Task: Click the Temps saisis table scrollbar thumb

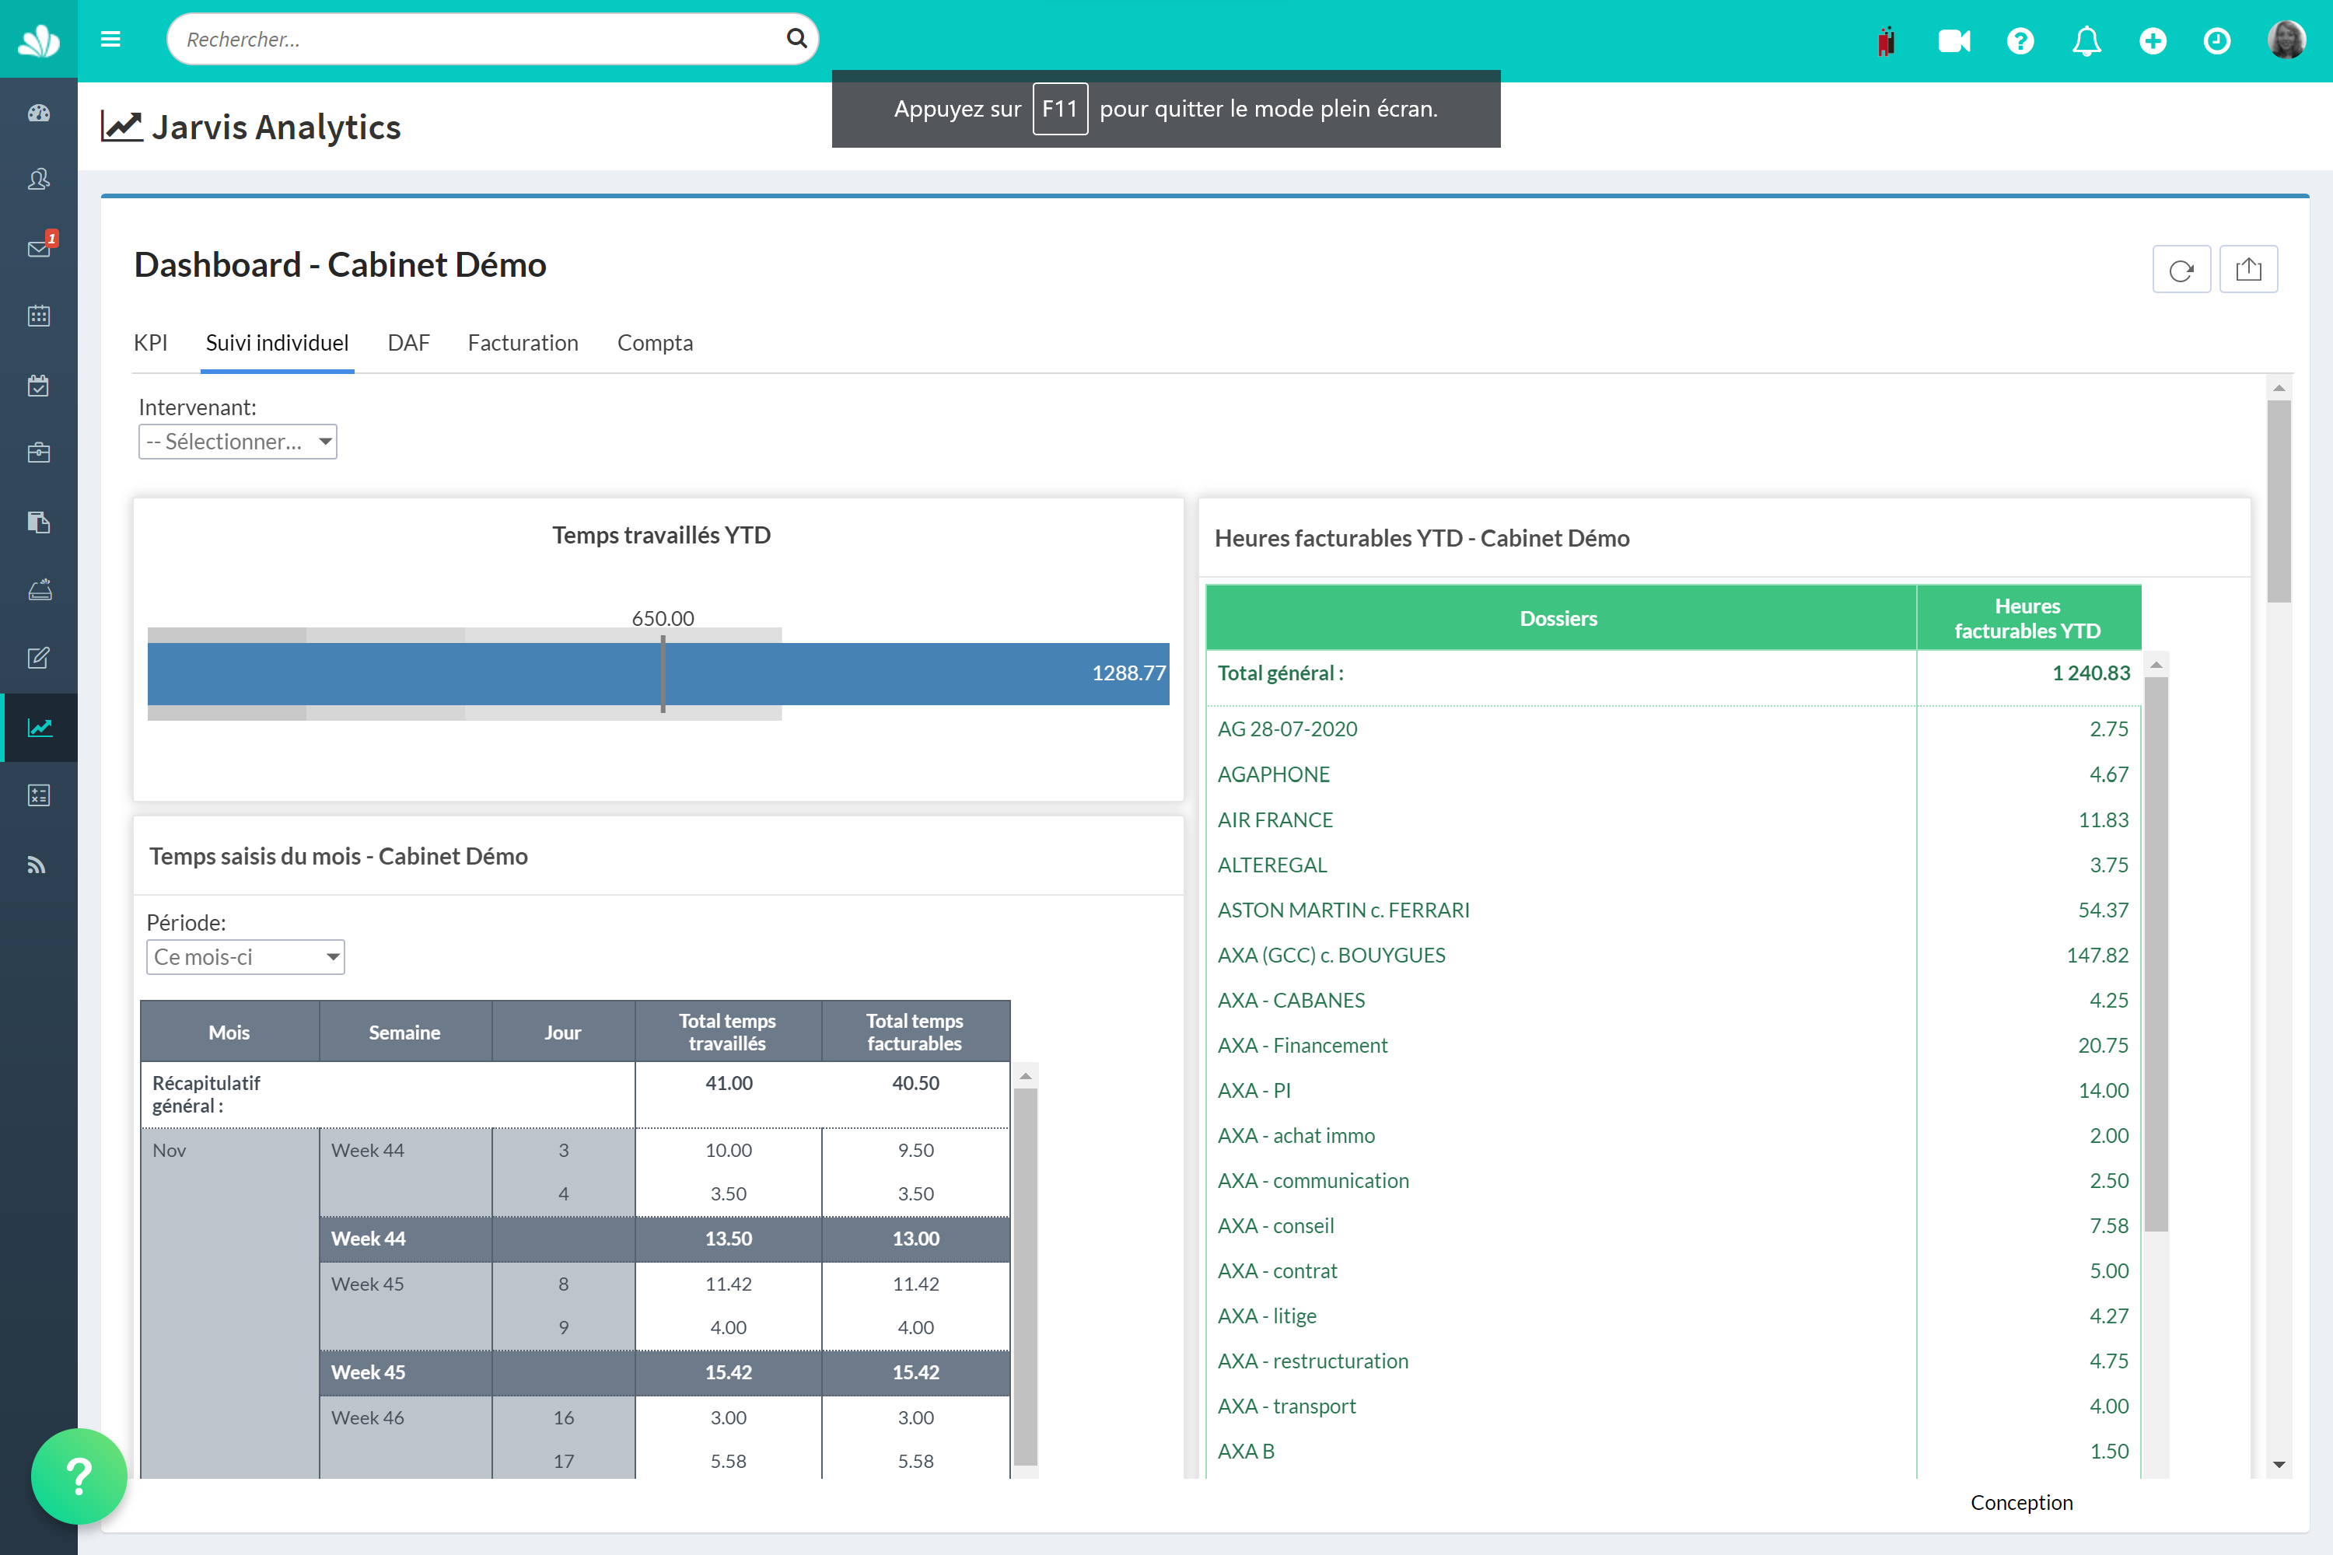Action: click(1026, 1277)
